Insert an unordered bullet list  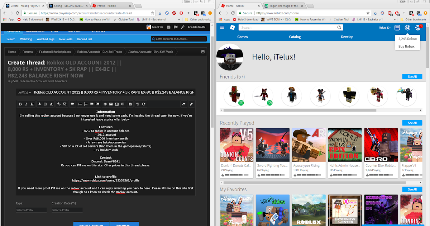pyautogui.click(x=80, y=104)
